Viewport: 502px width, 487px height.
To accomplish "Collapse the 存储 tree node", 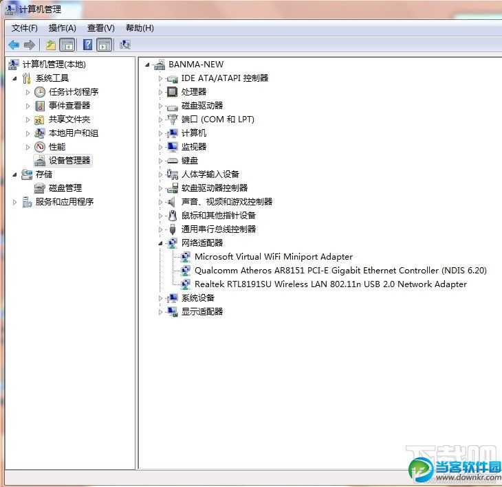I will [x=14, y=174].
